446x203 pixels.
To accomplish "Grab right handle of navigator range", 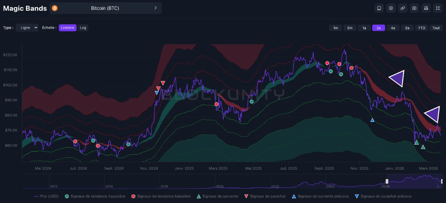I will point(442,181).
